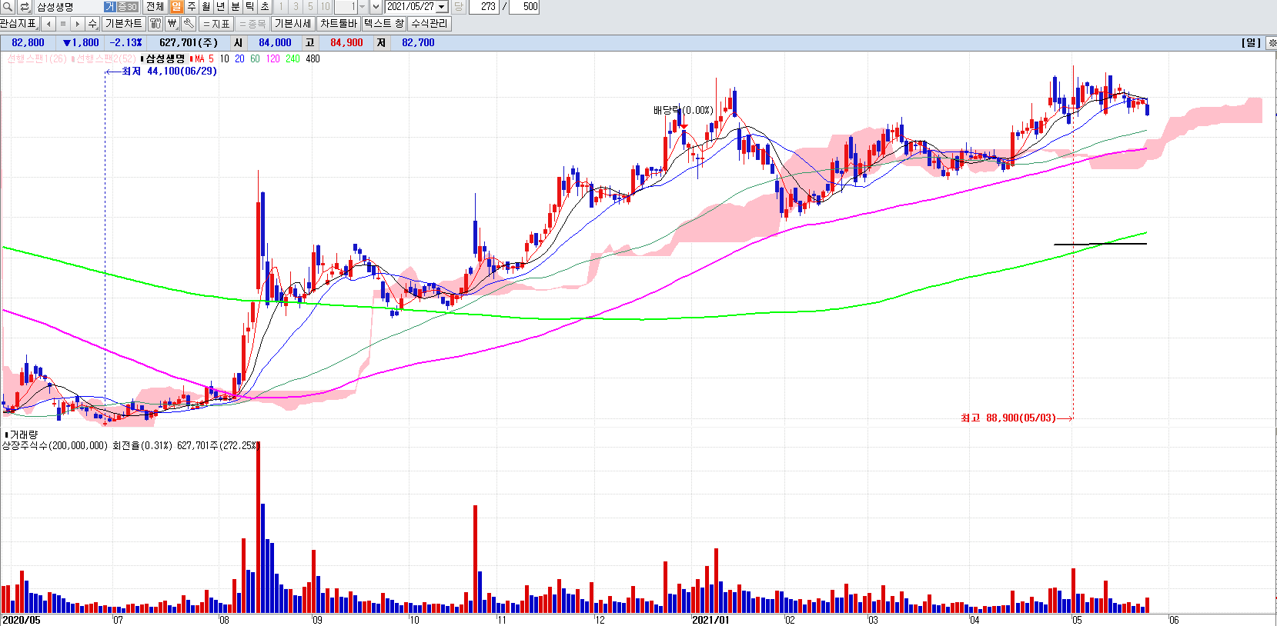Open wrench settings icon in toolbar
1277x626 pixels.
(x=189, y=24)
